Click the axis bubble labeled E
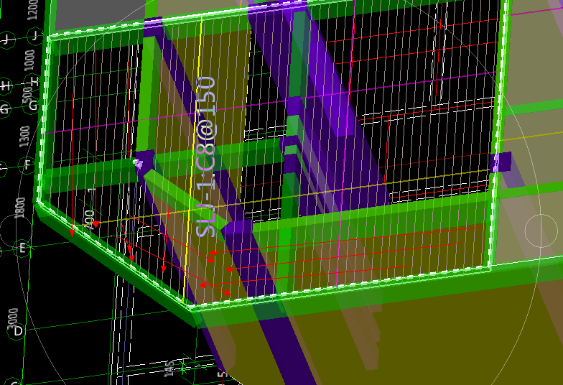Screen dimensions: 563x385 tap(22, 247)
